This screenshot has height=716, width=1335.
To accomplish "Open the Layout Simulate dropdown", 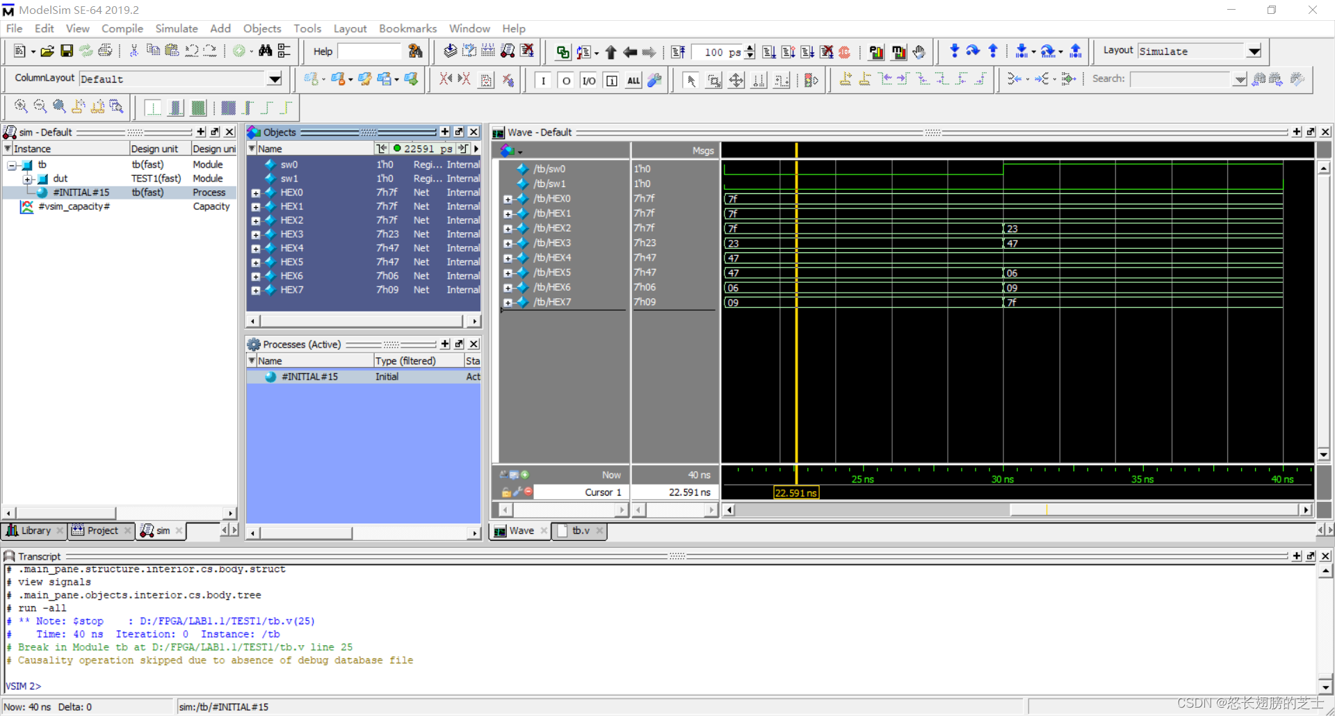I will coord(1254,51).
